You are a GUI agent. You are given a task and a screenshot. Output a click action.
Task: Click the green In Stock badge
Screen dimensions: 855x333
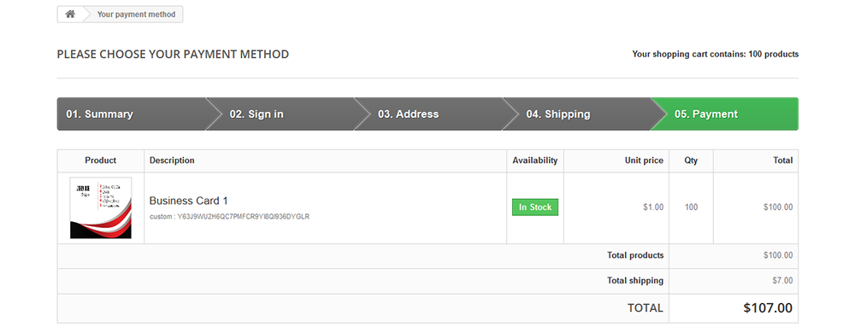coord(535,207)
